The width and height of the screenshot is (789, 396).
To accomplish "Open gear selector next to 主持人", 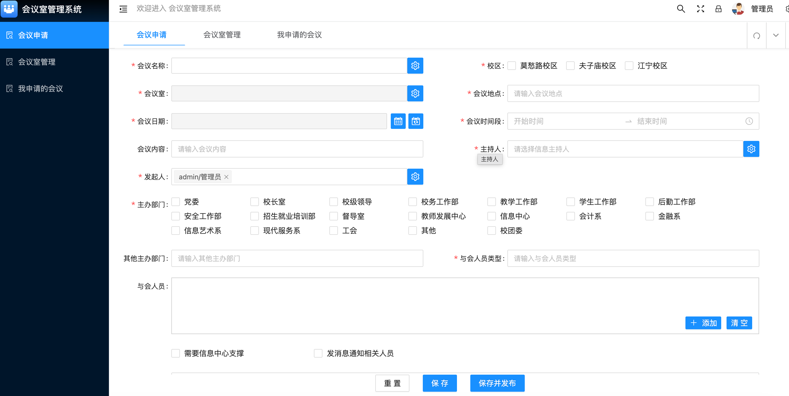I will [751, 149].
